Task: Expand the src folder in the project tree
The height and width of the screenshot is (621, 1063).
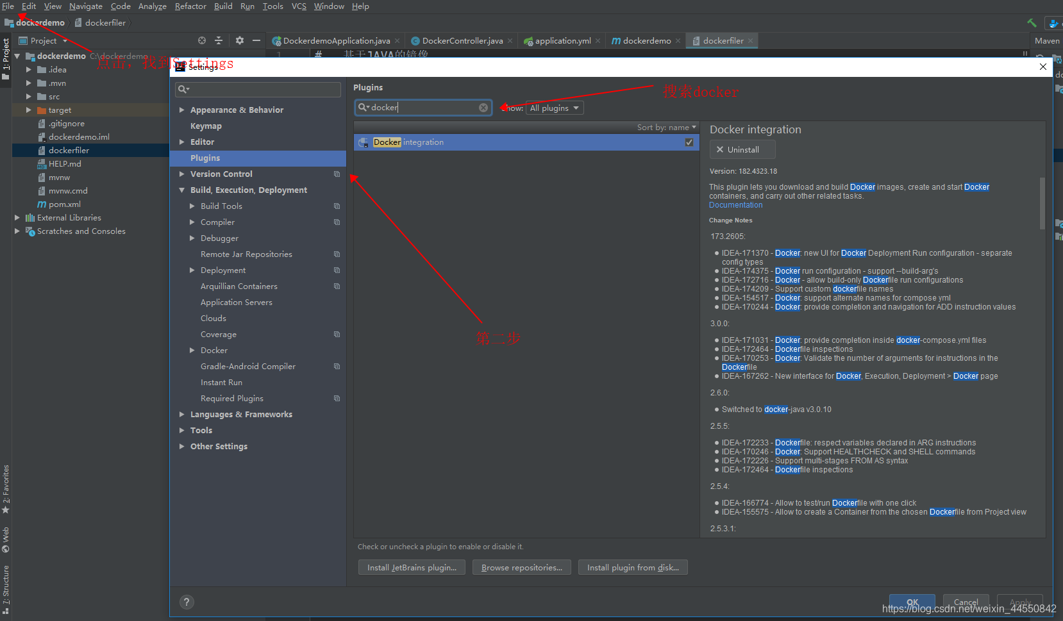Action: (28, 97)
